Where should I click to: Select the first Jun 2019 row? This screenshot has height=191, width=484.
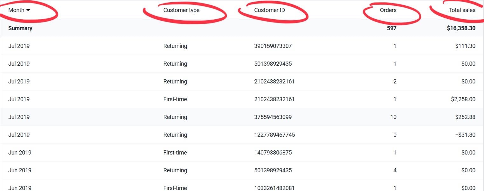[19, 152]
